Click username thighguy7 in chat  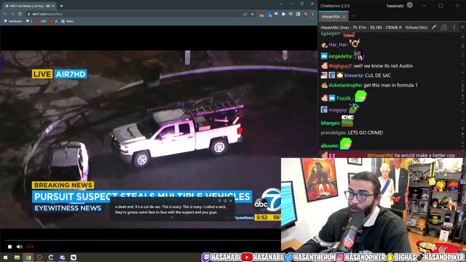coord(341,66)
